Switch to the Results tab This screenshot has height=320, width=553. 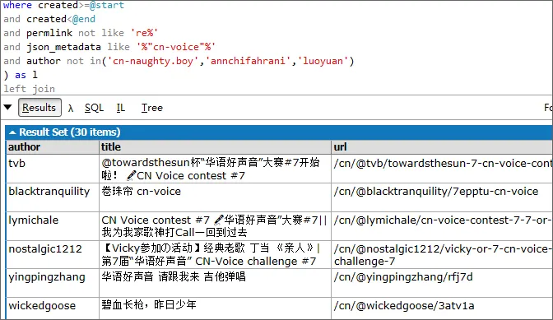[x=39, y=108]
